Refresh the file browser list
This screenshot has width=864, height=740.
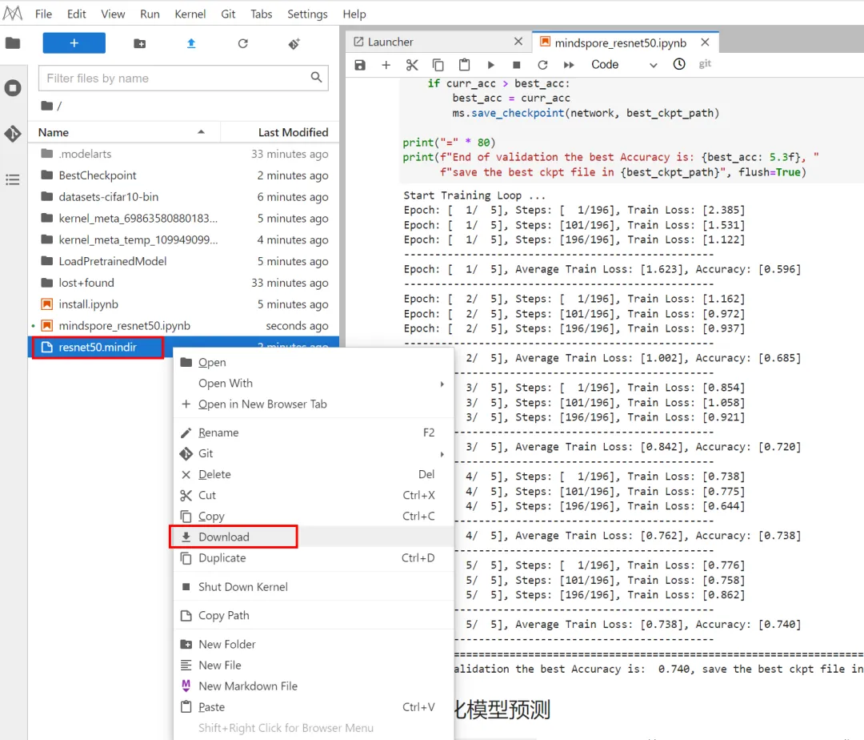click(243, 43)
